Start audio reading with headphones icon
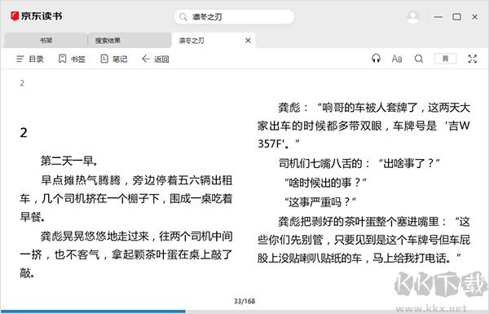 [x=376, y=59]
